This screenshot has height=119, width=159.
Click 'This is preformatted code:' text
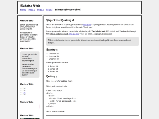tap(57, 86)
